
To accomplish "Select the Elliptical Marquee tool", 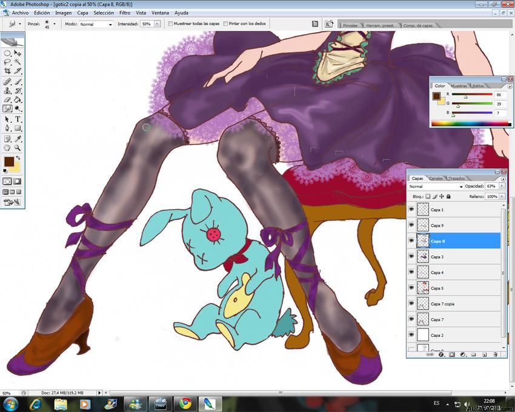I will click(7, 53).
